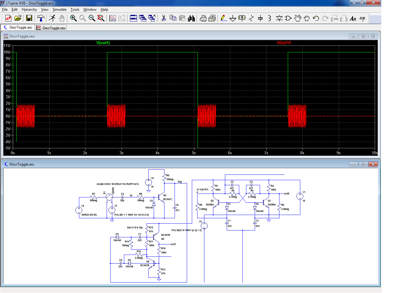The height and width of the screenshot is (293, 412).
Task: Click the BC547C transistor label
Action: click(x=168, y=199)
